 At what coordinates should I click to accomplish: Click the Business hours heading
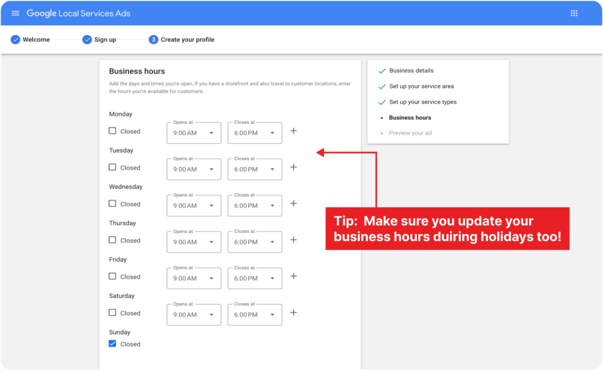tap(137, 71)
